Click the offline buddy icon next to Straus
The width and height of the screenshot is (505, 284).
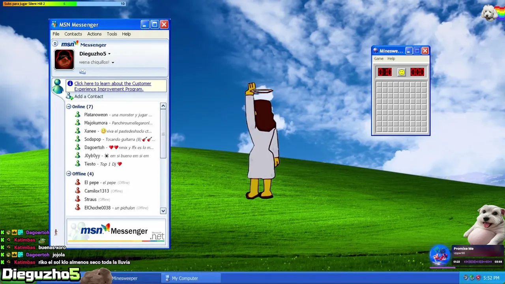[x=78, y=199]
